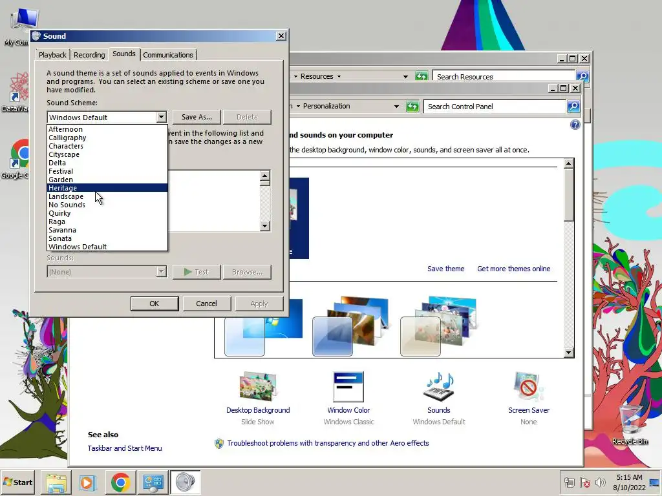Image resolution: width=662 pixels, height=496 pixels.
Task: Select the Windows 7 Aero theme thumbnail
Action: pos(264,327)
